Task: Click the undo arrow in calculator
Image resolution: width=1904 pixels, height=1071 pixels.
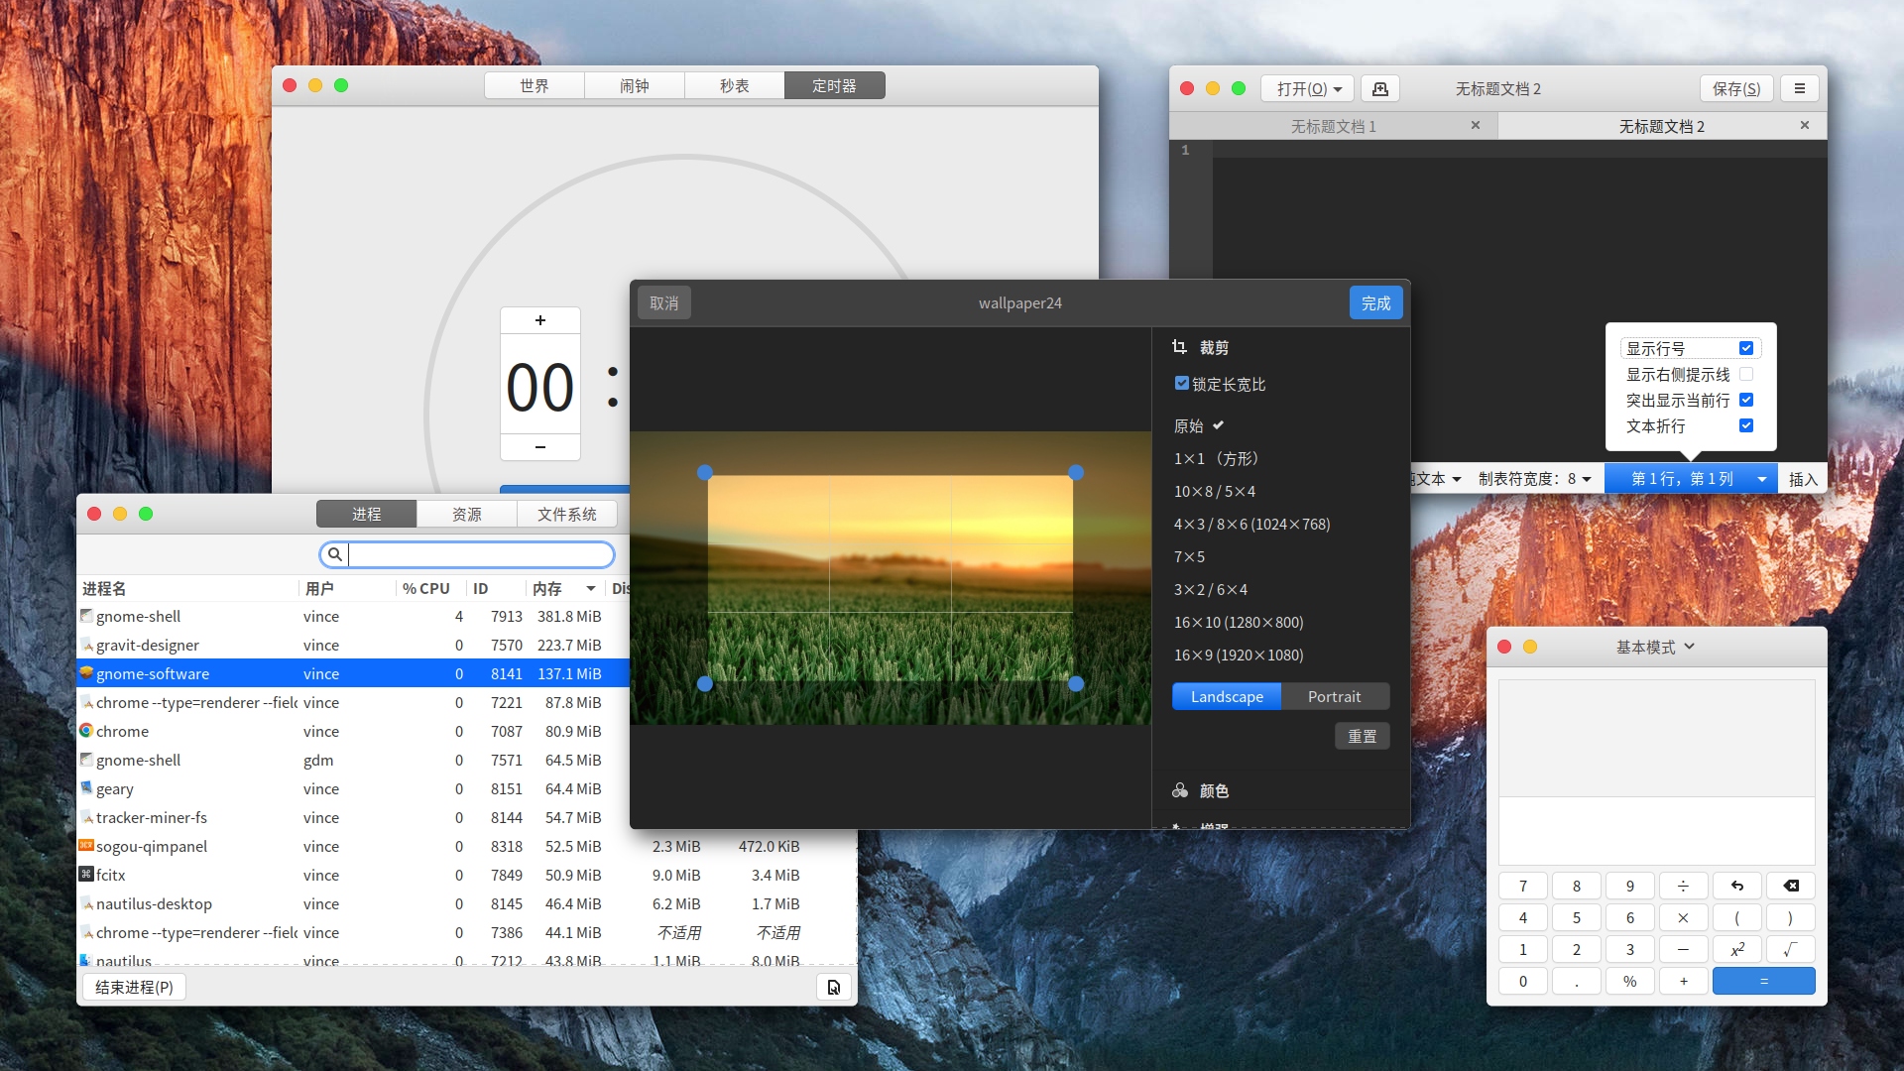Action: click(1736, 886)
